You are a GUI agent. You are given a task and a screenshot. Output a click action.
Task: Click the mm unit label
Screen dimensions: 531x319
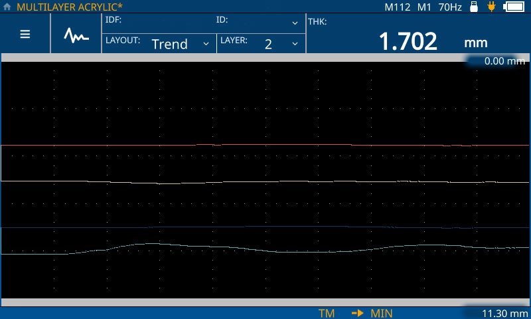pos(476,43)
